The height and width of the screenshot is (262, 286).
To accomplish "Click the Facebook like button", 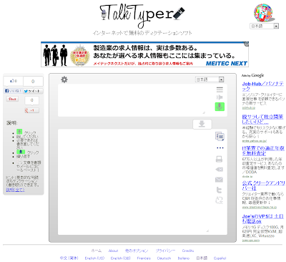I will point(14,91).
